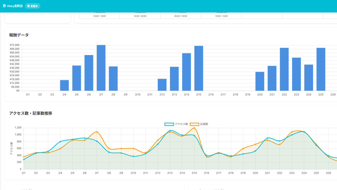Select the 2/7 bar in 報酬データ chart
Viewport: 337px width, 190px height.
tap(101, 68)
